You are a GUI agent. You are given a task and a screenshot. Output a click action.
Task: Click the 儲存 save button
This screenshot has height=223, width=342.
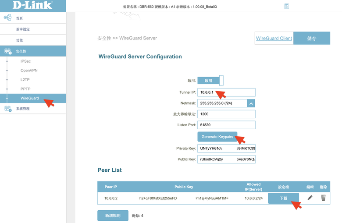pyautogui.click(x=311, y=39)
